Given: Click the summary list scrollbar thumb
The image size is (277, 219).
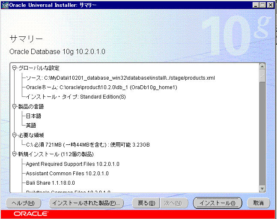Looking at the screenshot, I should pos(262,76).
